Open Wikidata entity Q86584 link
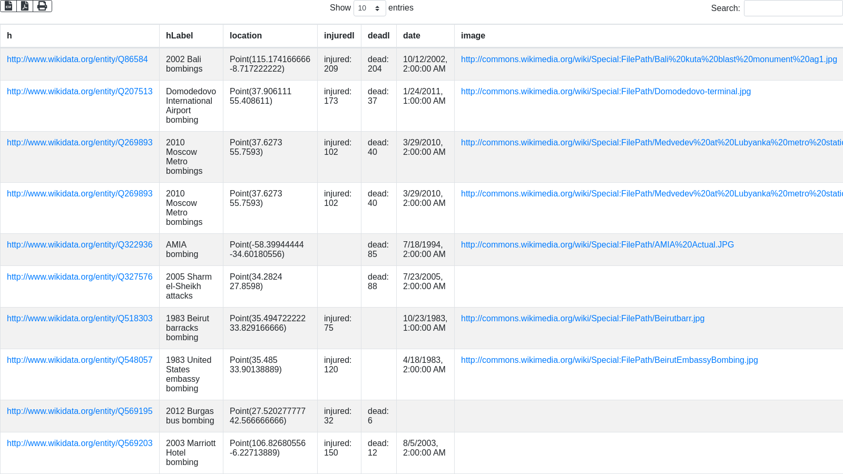This screenshot has width=843, height=474. 77,60
